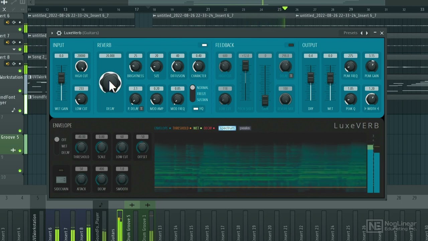Viewport: 428px width, 241px height.
Task: Select FREEZE reverb mode
Action: point(202,94)
